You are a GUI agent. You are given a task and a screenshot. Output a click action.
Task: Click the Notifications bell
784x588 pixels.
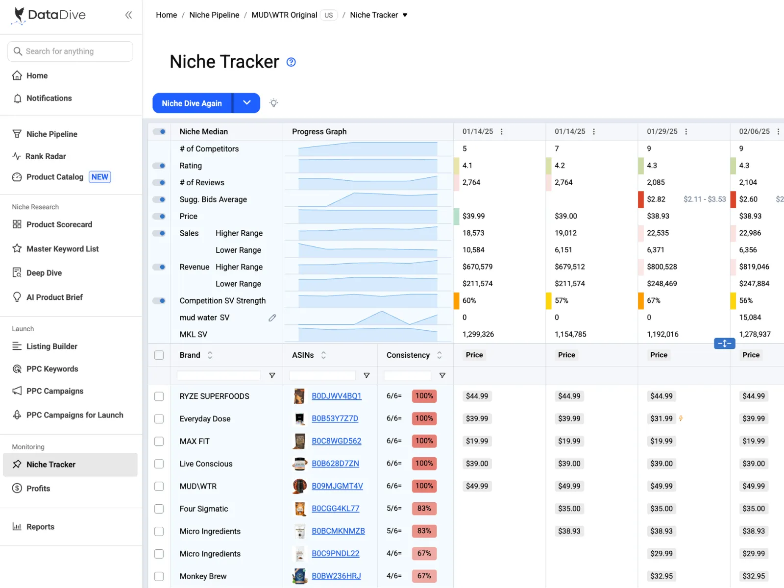tap(49, 98)
